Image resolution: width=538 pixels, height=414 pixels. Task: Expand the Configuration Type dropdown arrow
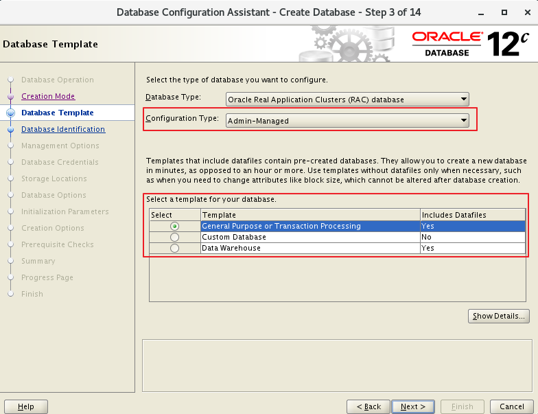[464, 121]
